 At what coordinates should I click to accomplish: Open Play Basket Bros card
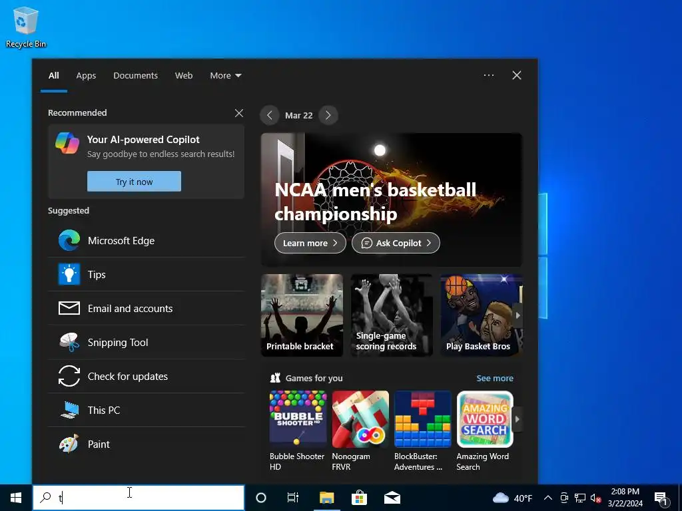pos(481,315)
